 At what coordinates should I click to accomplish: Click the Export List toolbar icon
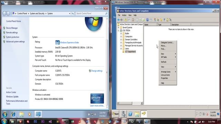pos(144,20)
